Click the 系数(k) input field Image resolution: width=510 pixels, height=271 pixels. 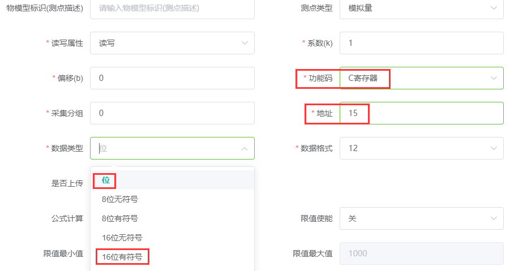pyautogui.click(x=422, y=43)
